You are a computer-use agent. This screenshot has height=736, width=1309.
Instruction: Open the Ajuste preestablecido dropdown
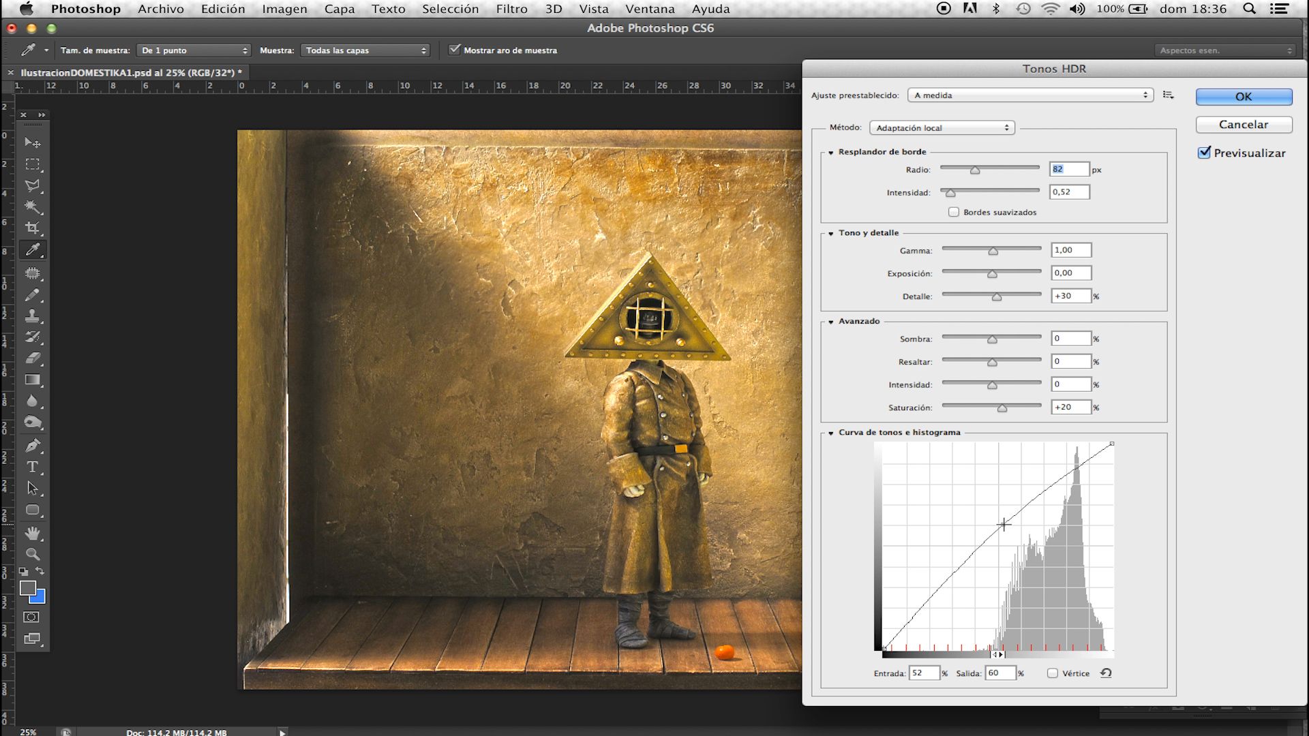(1030, 95)
